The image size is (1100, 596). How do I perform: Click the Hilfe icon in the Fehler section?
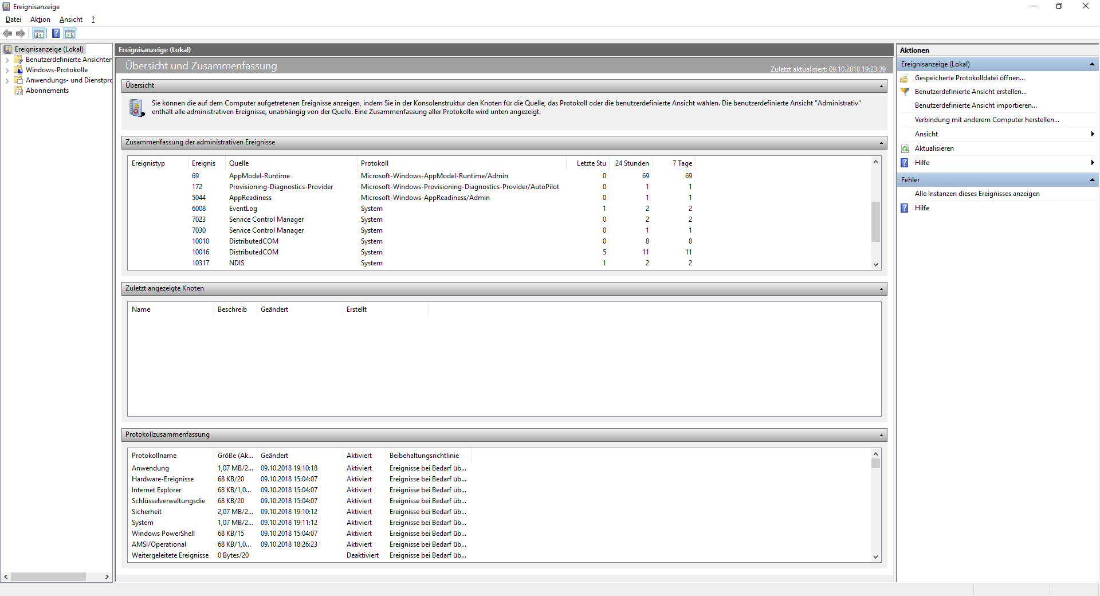coord(905,208)
